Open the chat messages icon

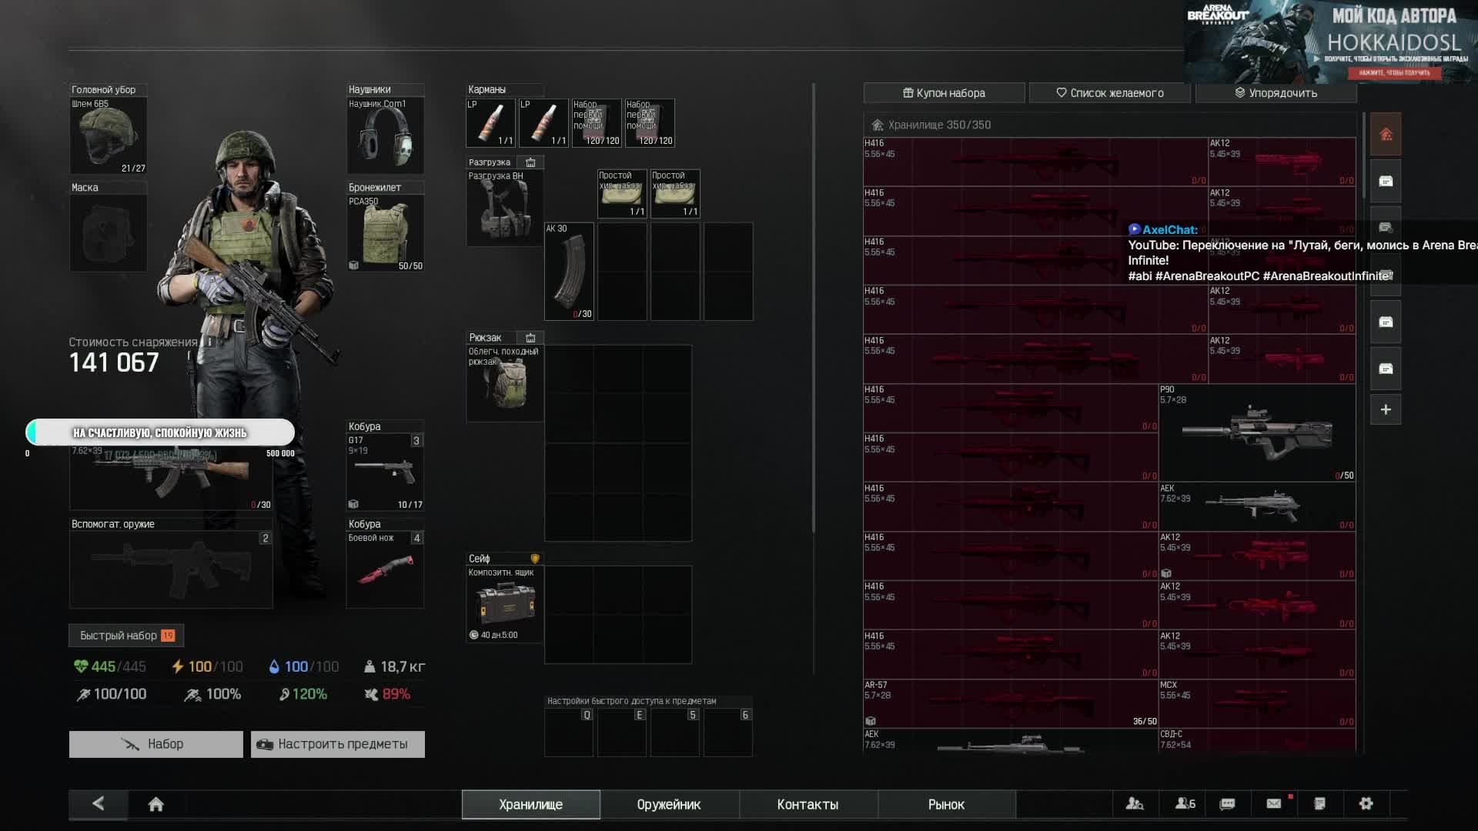1228,803
